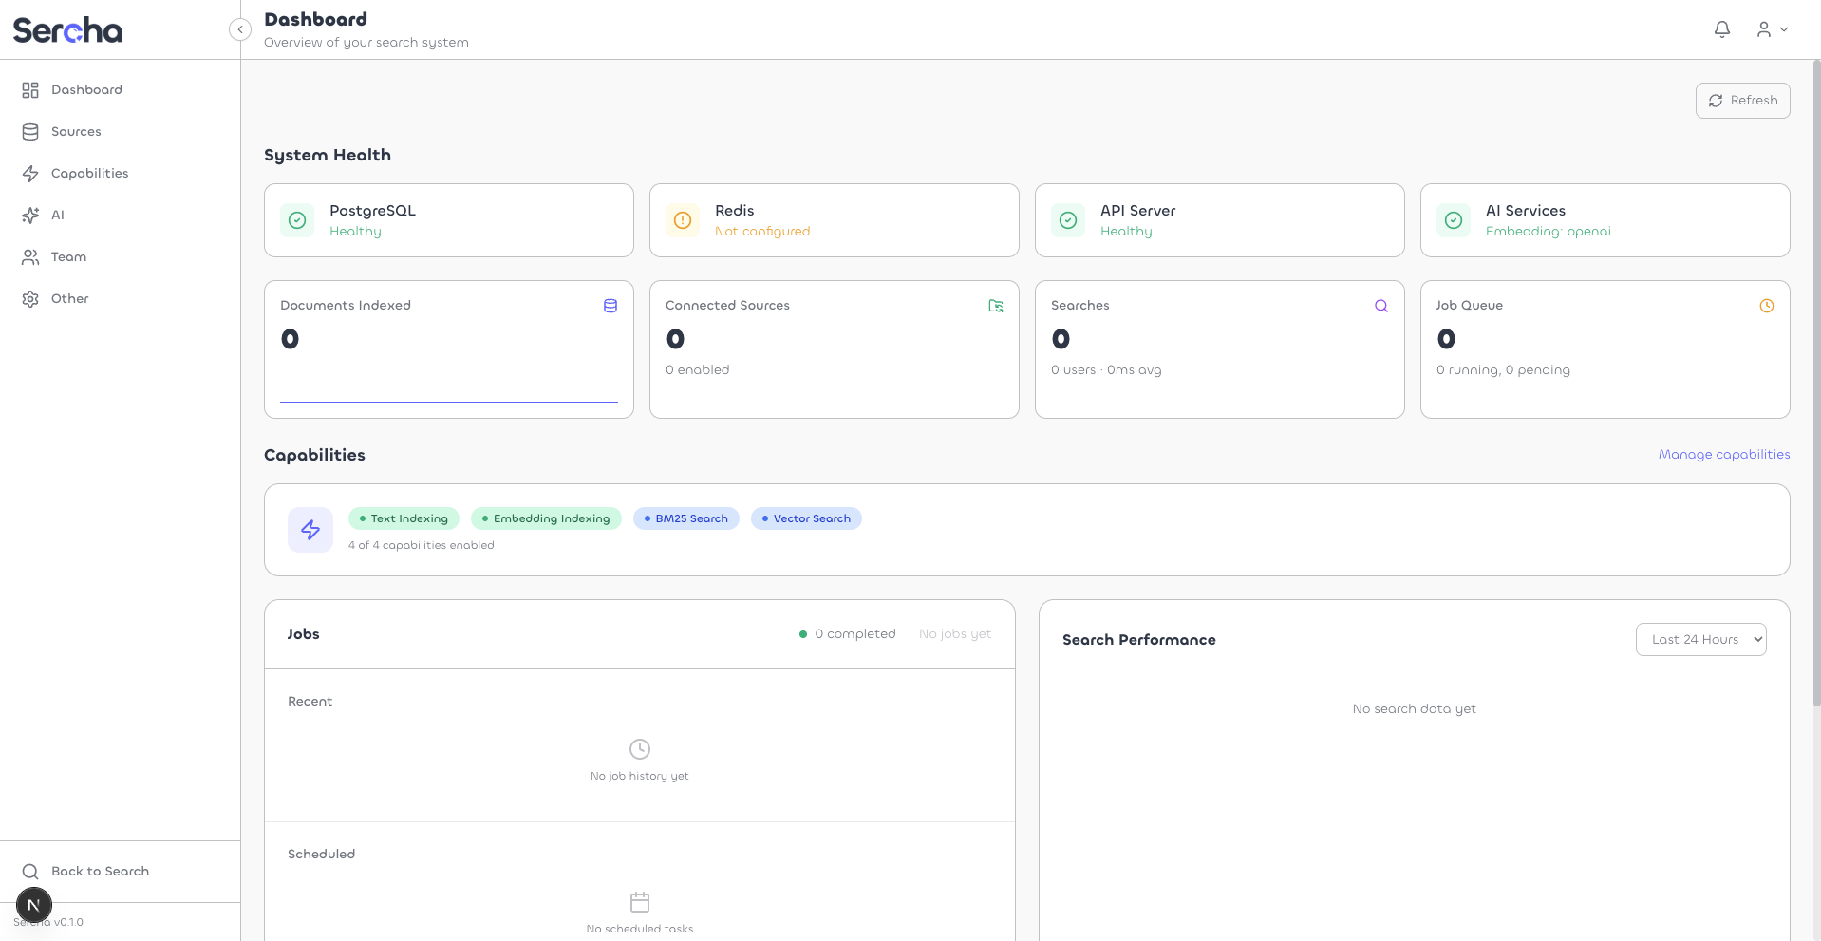Click the PostgreSQL healthy check icon
The width and height of the screenshot is (1821, 941).
click(x=297, y=220)
